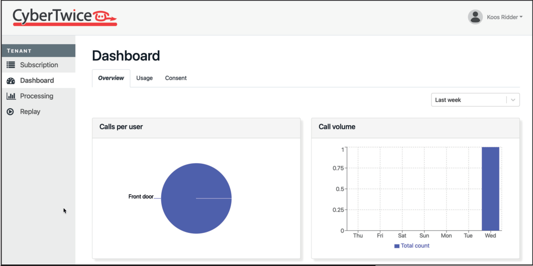The image size is (533, 266).
Task: Click the Dashboard page heading
Action: 126,56
